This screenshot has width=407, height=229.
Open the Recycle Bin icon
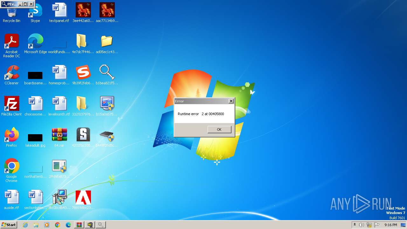pos(11,13)
